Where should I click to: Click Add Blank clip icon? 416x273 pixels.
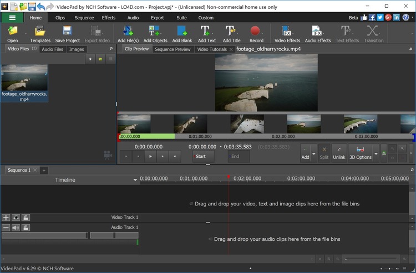182,34
